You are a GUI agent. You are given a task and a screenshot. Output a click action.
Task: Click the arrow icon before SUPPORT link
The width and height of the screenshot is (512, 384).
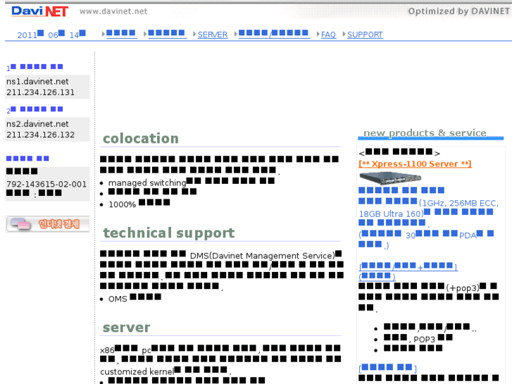pyautogui.click(x=344, y=34)
